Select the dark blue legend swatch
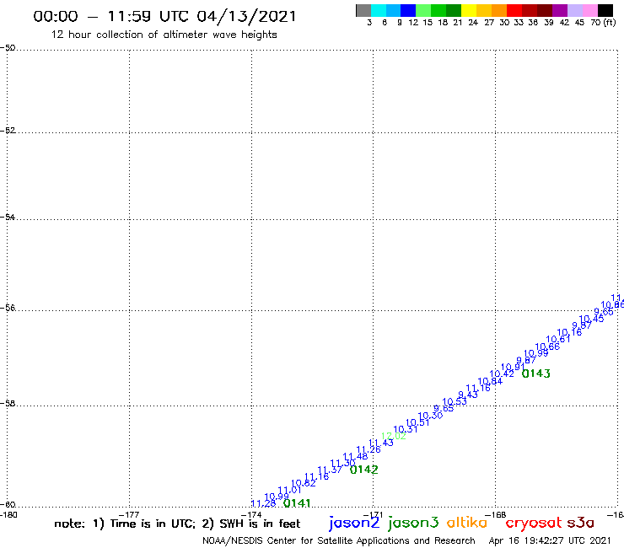 click(408, 10)
